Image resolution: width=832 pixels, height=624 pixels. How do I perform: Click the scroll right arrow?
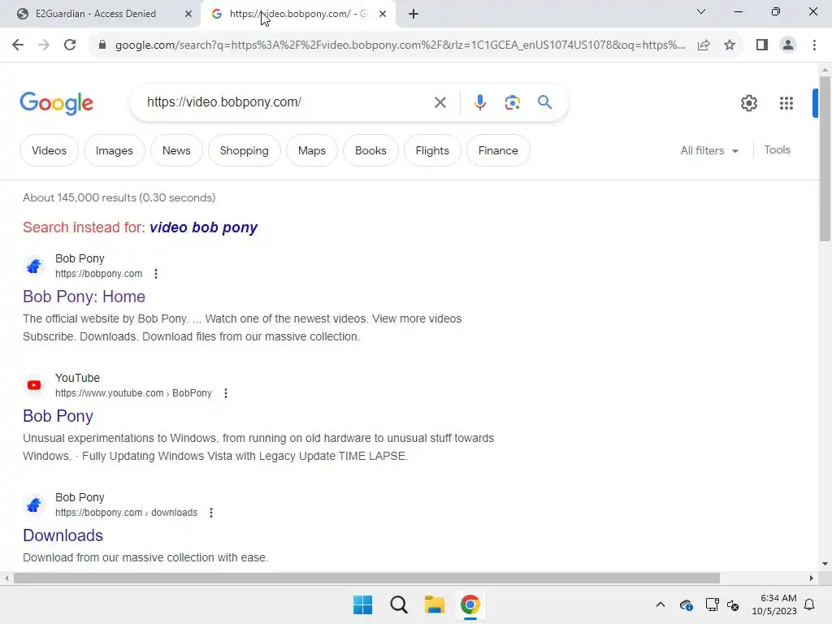tap(811, 578)
